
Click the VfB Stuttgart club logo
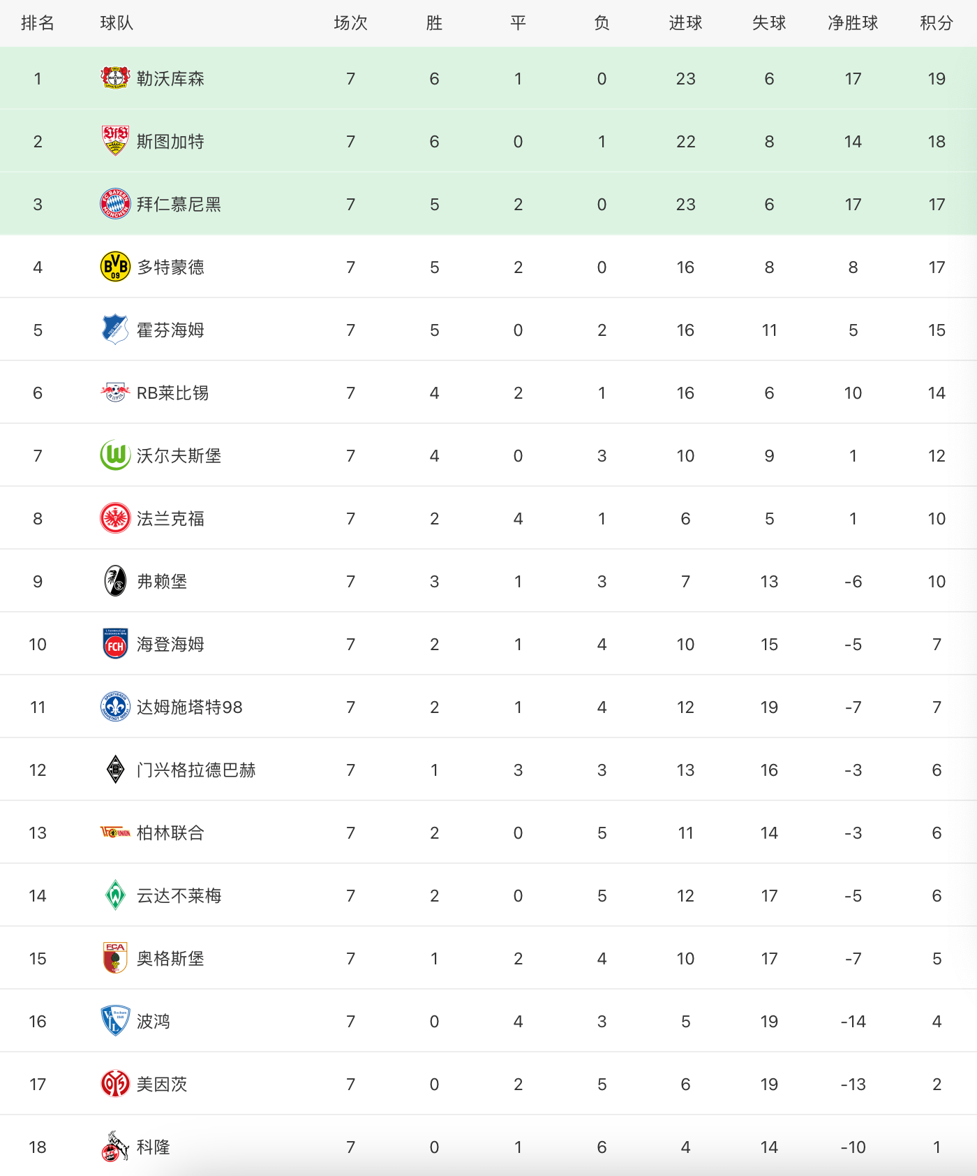[115, 140]
